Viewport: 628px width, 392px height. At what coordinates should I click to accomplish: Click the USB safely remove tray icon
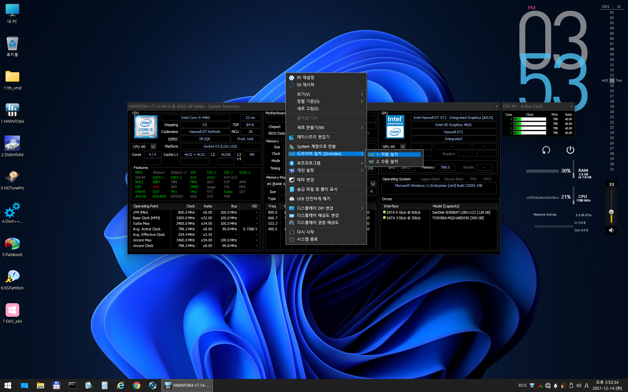point(571,385)
